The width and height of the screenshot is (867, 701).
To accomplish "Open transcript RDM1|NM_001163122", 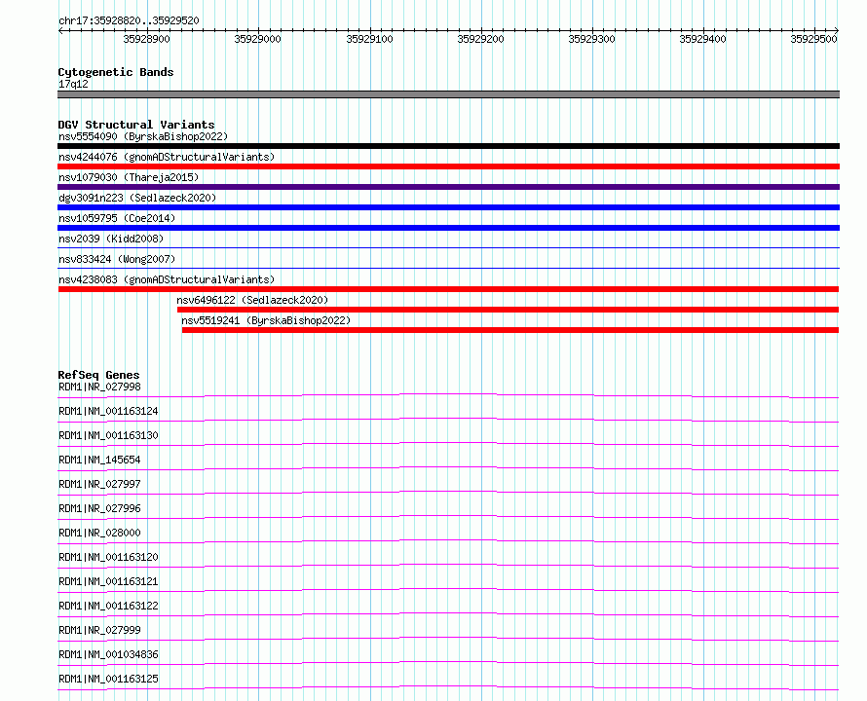I will [108, 606].
